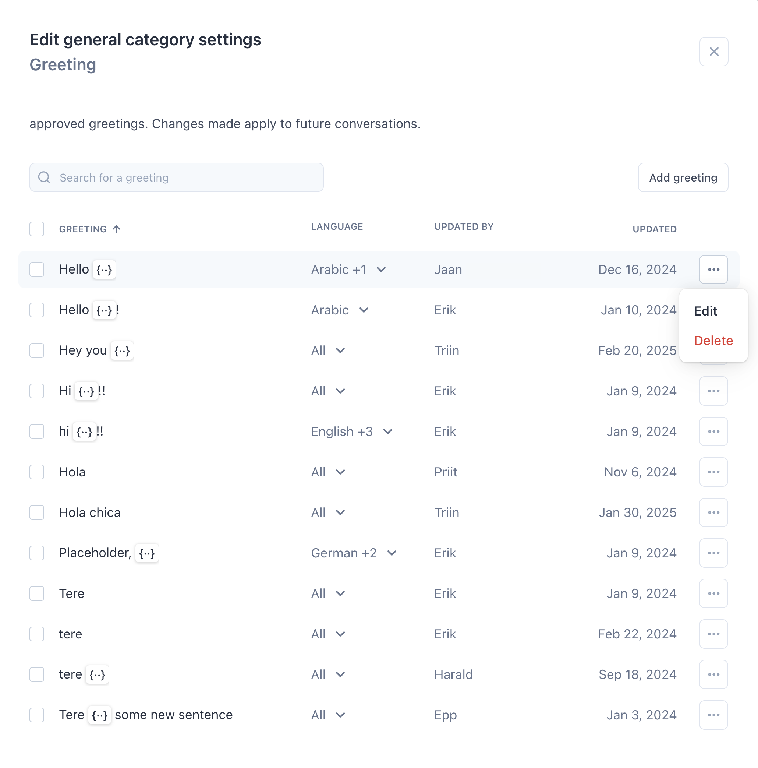Click the Add greeting button
Screen dimensions: 758x768
click(x=683, y=177)
